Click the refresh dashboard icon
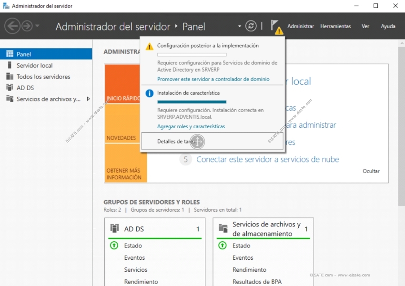The width and height of the screenshot is (405, 286). [251, 26]
